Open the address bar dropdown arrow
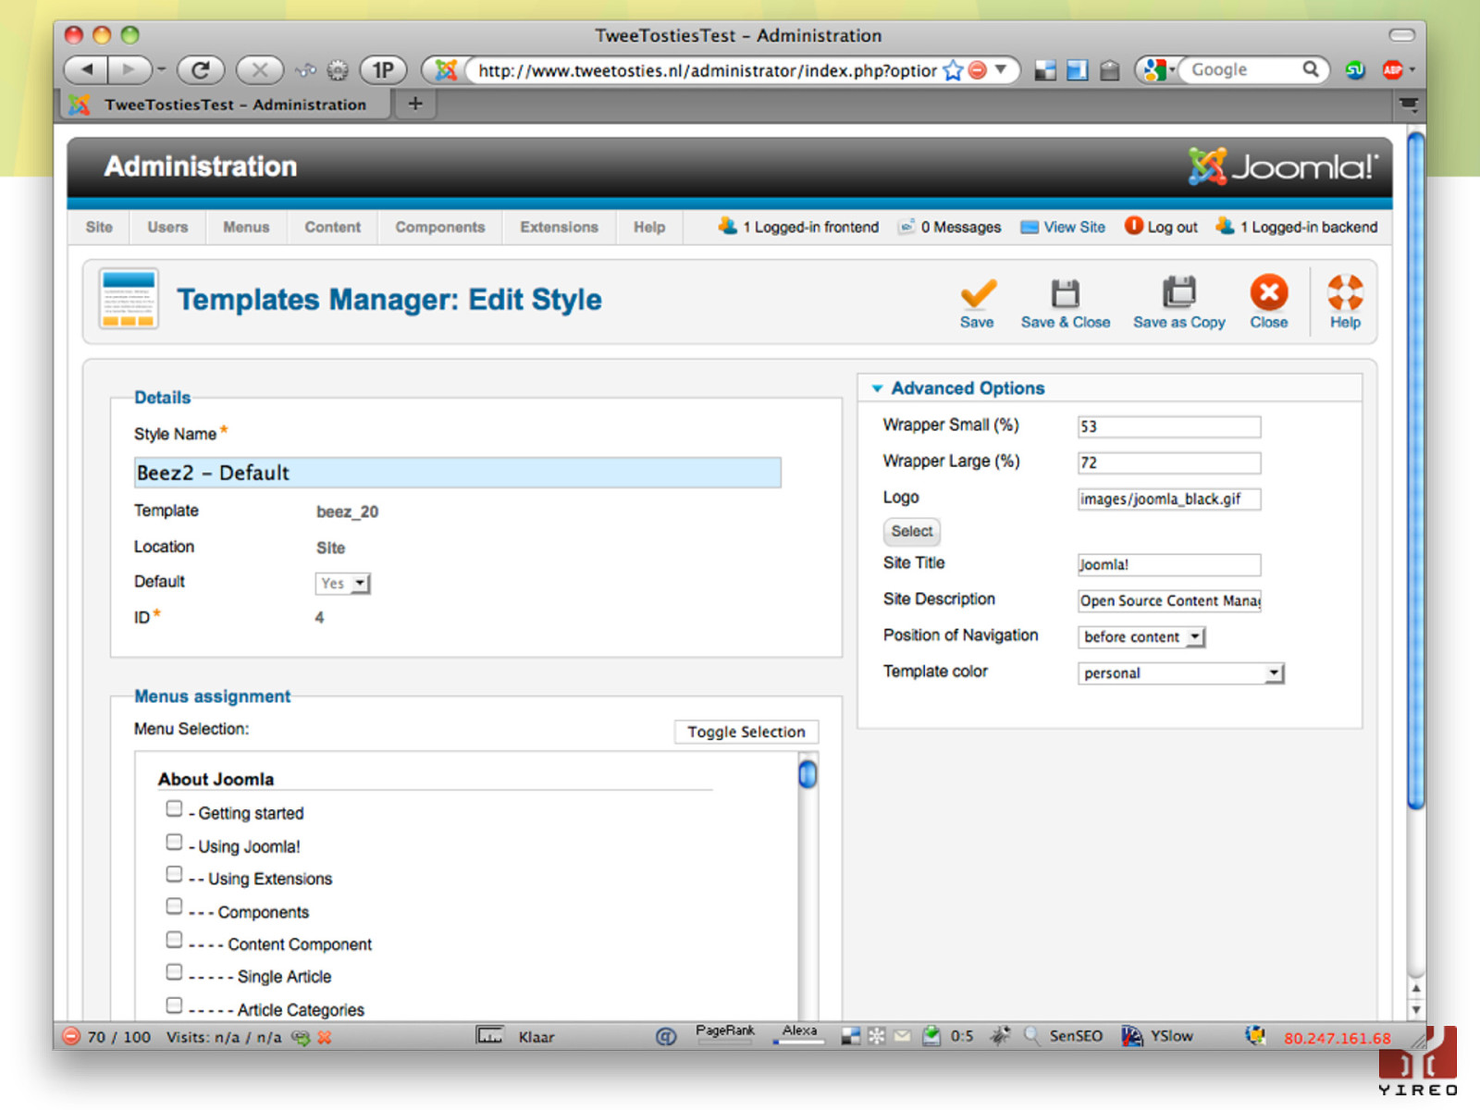The width and height of the screenshot is (1480, 1110). coord(1001,69)
